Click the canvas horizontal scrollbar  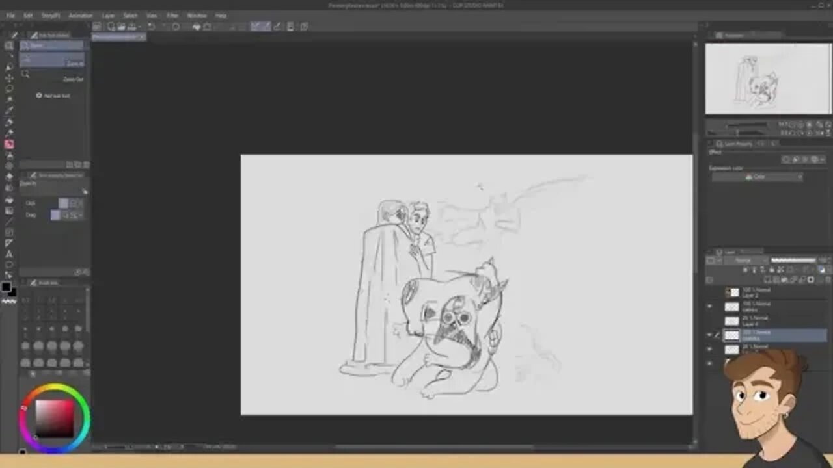tap(435, 447)
